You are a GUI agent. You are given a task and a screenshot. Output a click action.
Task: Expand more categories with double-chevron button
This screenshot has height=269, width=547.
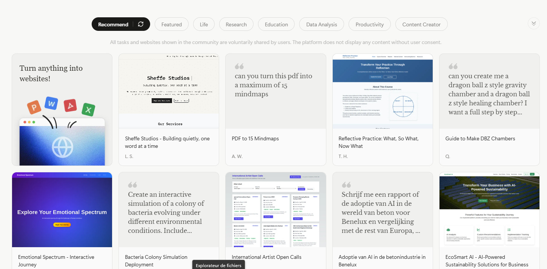tap(533, 23)
